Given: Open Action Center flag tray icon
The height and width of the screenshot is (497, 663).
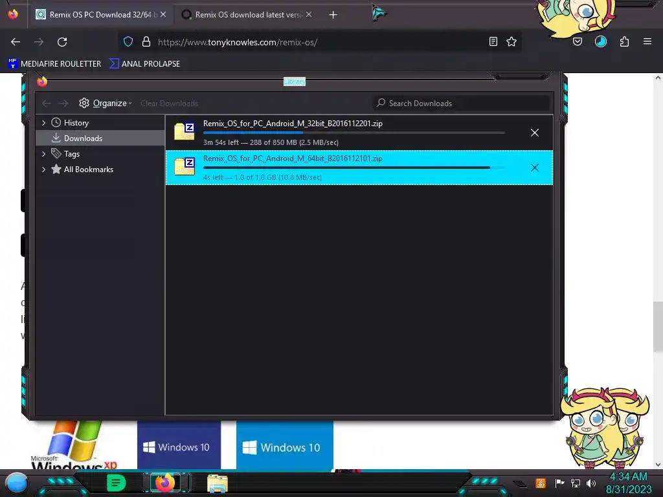Looking at the screenshot, I should click(x=559, y=483).
